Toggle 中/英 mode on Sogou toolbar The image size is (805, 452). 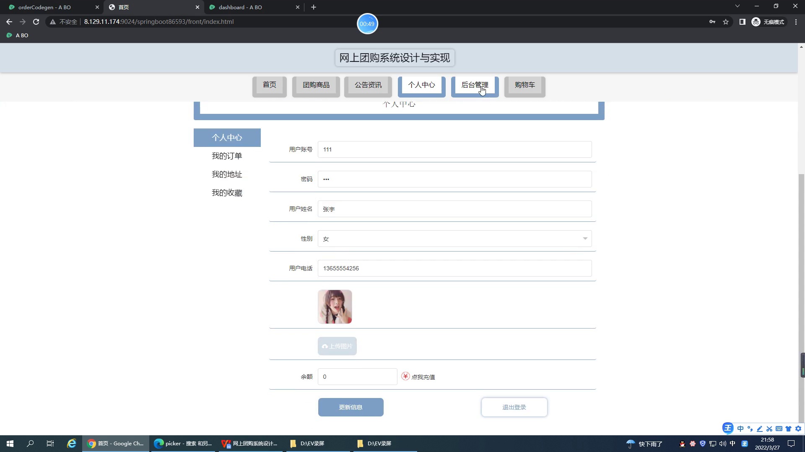740,429
